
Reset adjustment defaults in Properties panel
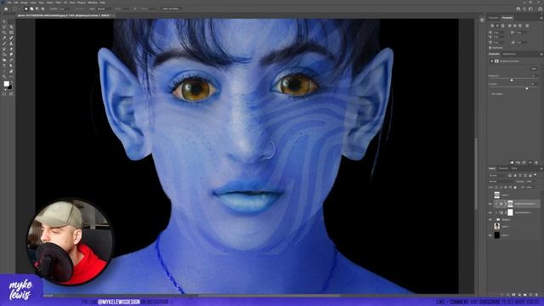pyautogui.click(x=524, y=162)
